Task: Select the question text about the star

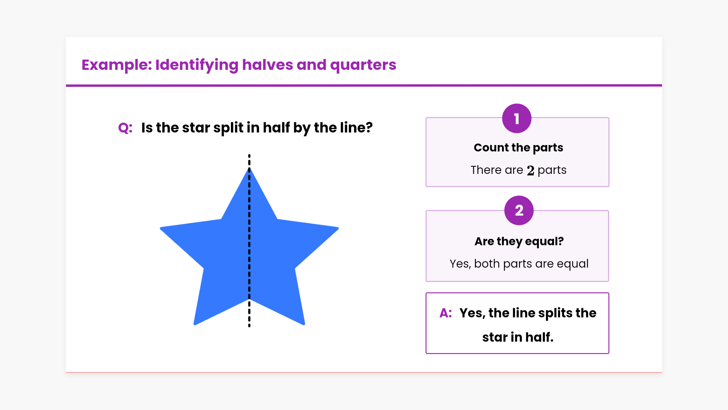Action: click(257, 128)
